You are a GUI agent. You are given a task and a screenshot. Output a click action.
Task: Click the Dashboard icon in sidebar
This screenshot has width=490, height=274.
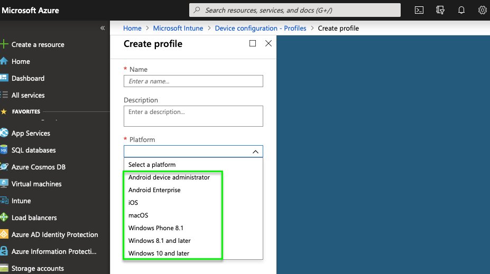(x=4, y=78)
